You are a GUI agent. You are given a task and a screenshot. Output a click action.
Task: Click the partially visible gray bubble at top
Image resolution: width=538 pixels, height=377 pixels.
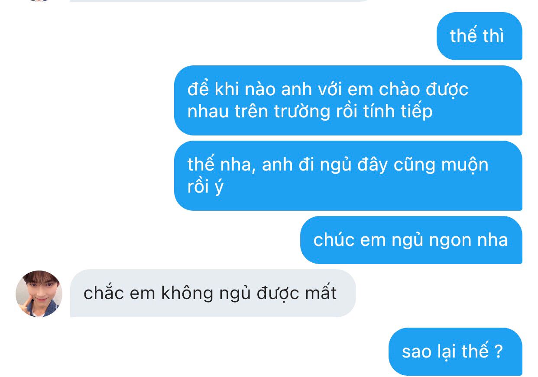click(221, 1)
